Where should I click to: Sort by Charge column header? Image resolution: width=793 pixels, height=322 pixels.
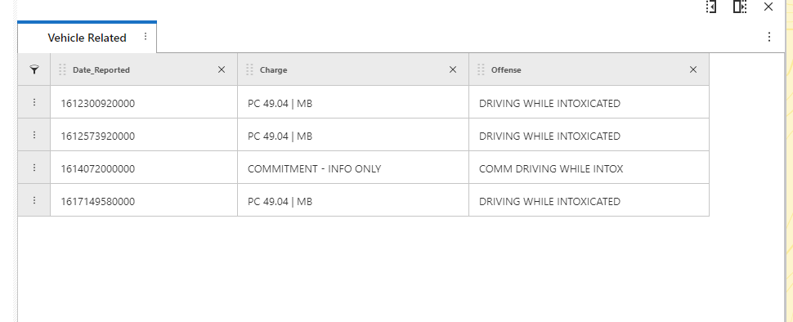point(274,70)
